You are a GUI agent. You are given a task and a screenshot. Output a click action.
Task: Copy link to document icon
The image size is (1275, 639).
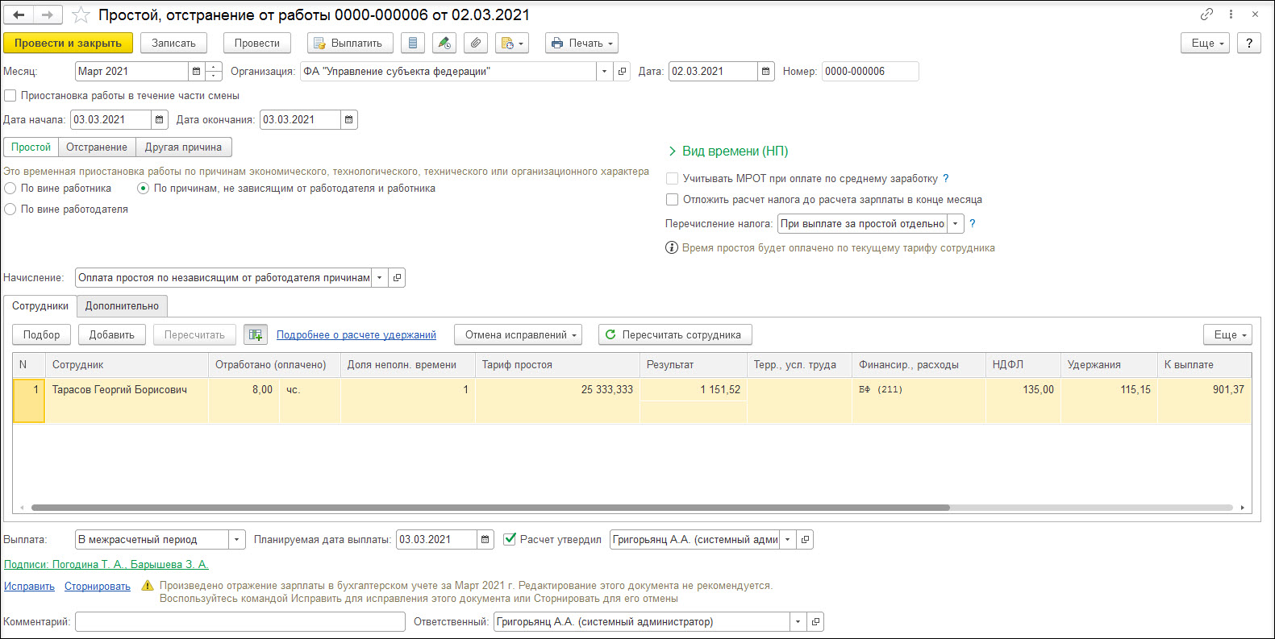point(1206,15)
